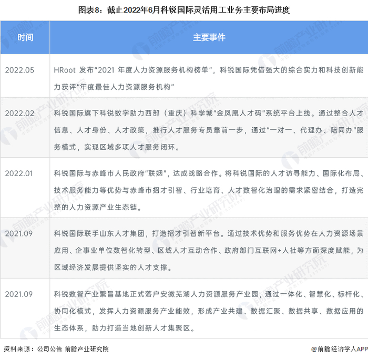Viewport: 368px width, 359px height.
Task: Select the '2021.09' cell for the 山东人才集团 row
Action: 19,233
